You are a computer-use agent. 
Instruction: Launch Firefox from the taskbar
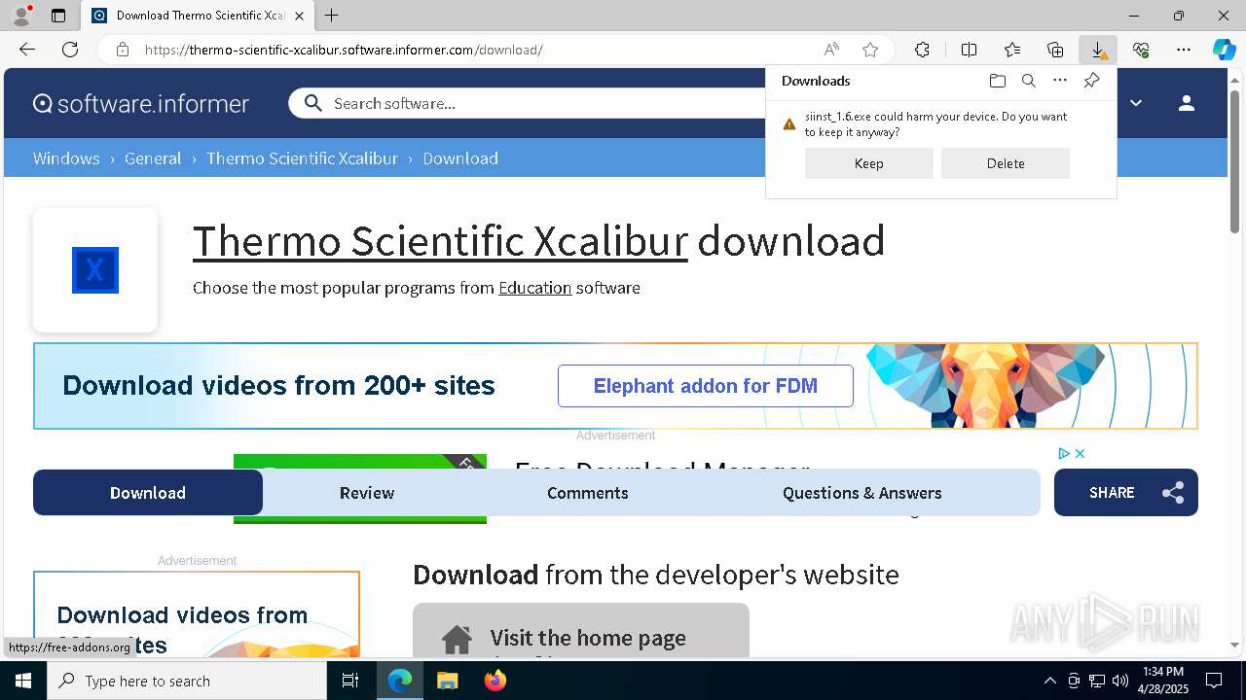click(495, 681)
